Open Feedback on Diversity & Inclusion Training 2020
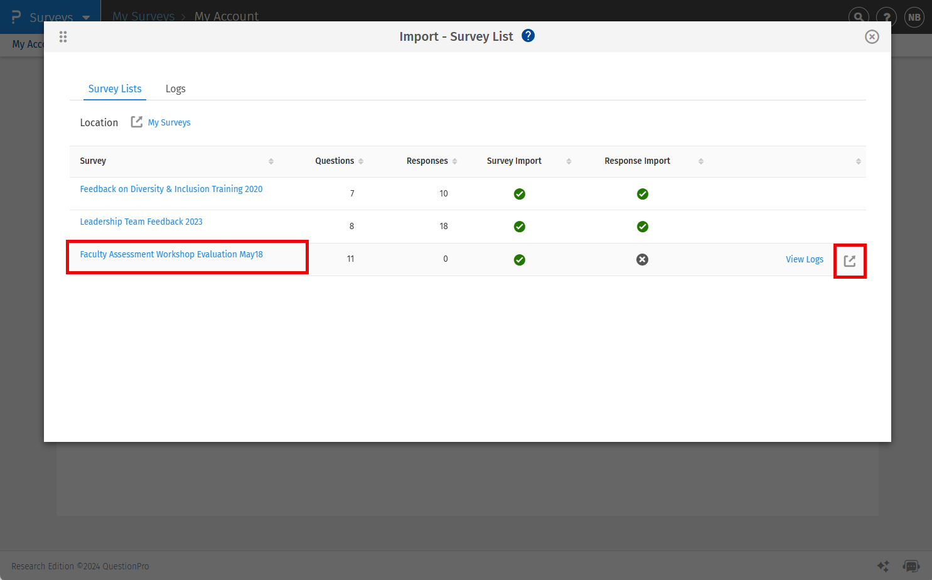The image size is (932, 580). [171, 189]
